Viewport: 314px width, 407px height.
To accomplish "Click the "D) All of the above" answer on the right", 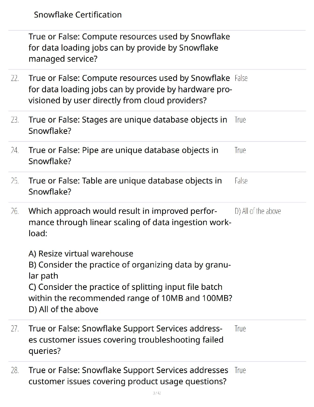I will 258,211.
